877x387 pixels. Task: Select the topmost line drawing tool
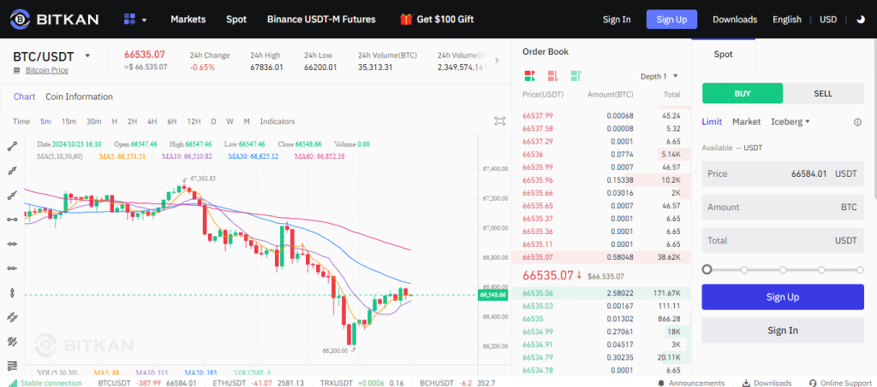(x=12, y=147)
